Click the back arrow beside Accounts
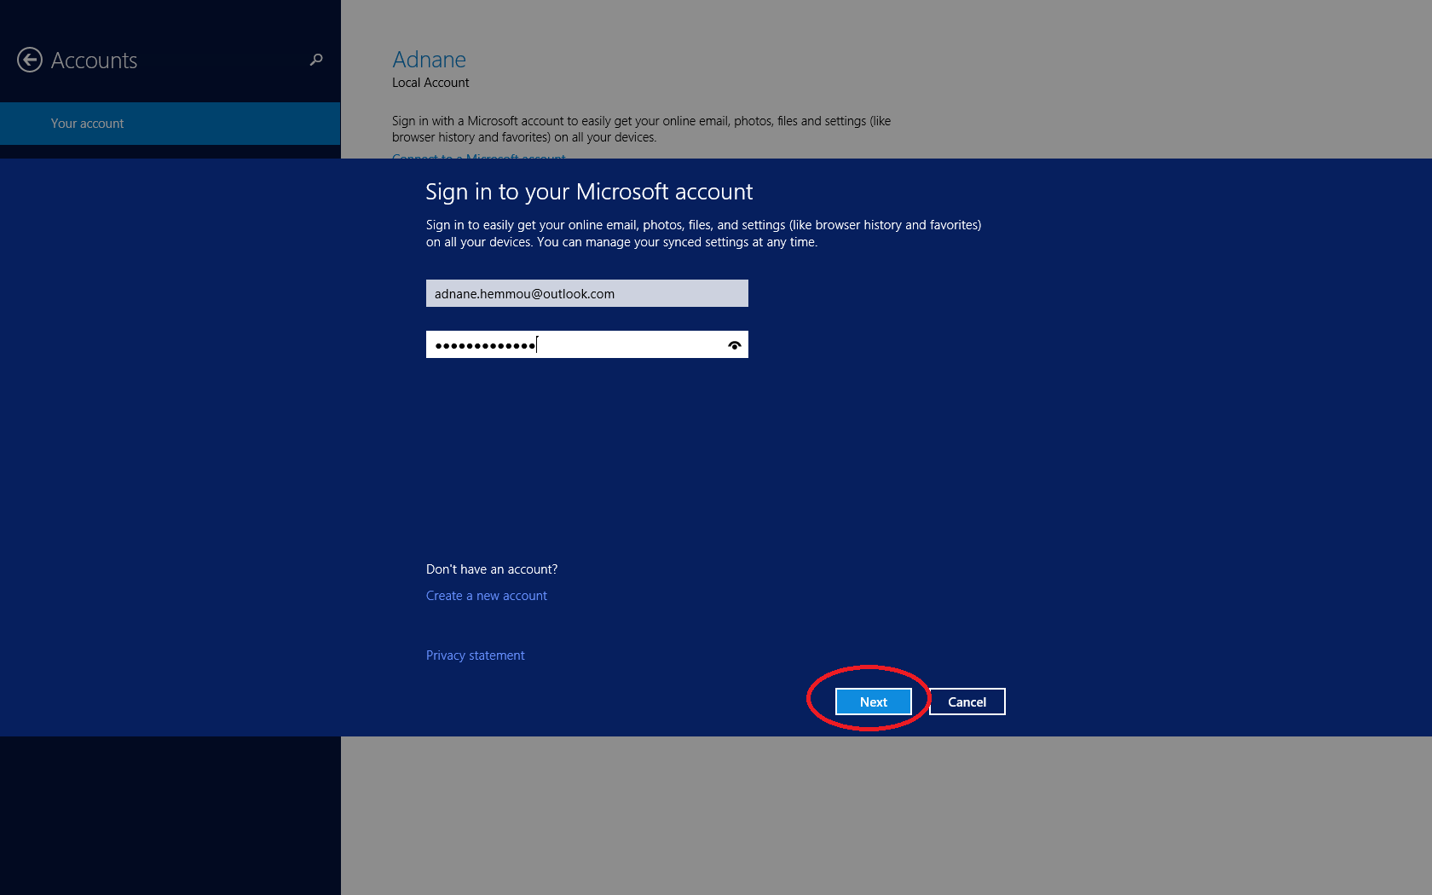 coord(30,60)
